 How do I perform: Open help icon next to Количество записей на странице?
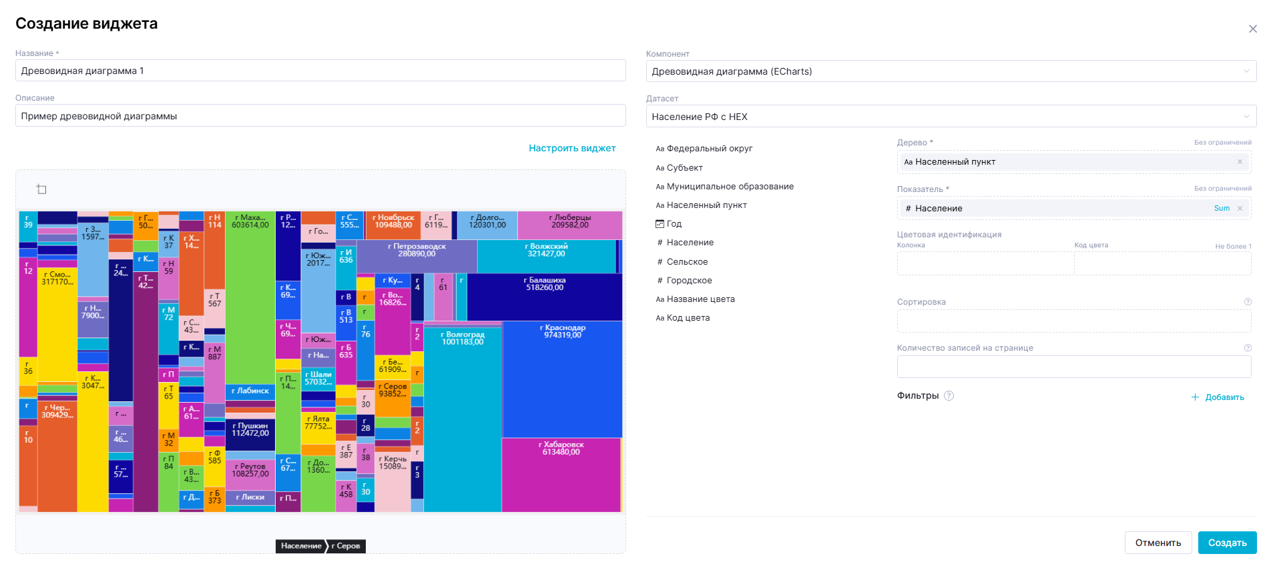coord(1247,348)
